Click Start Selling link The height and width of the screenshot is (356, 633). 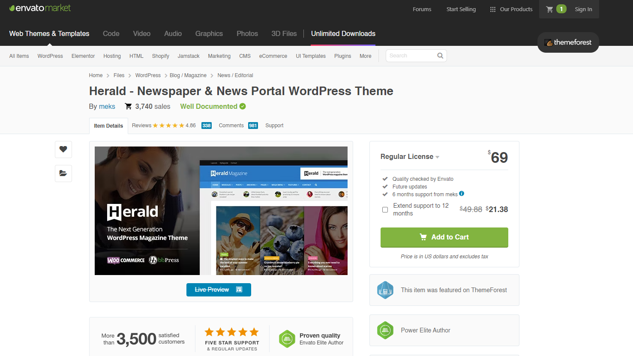point(461,9)
